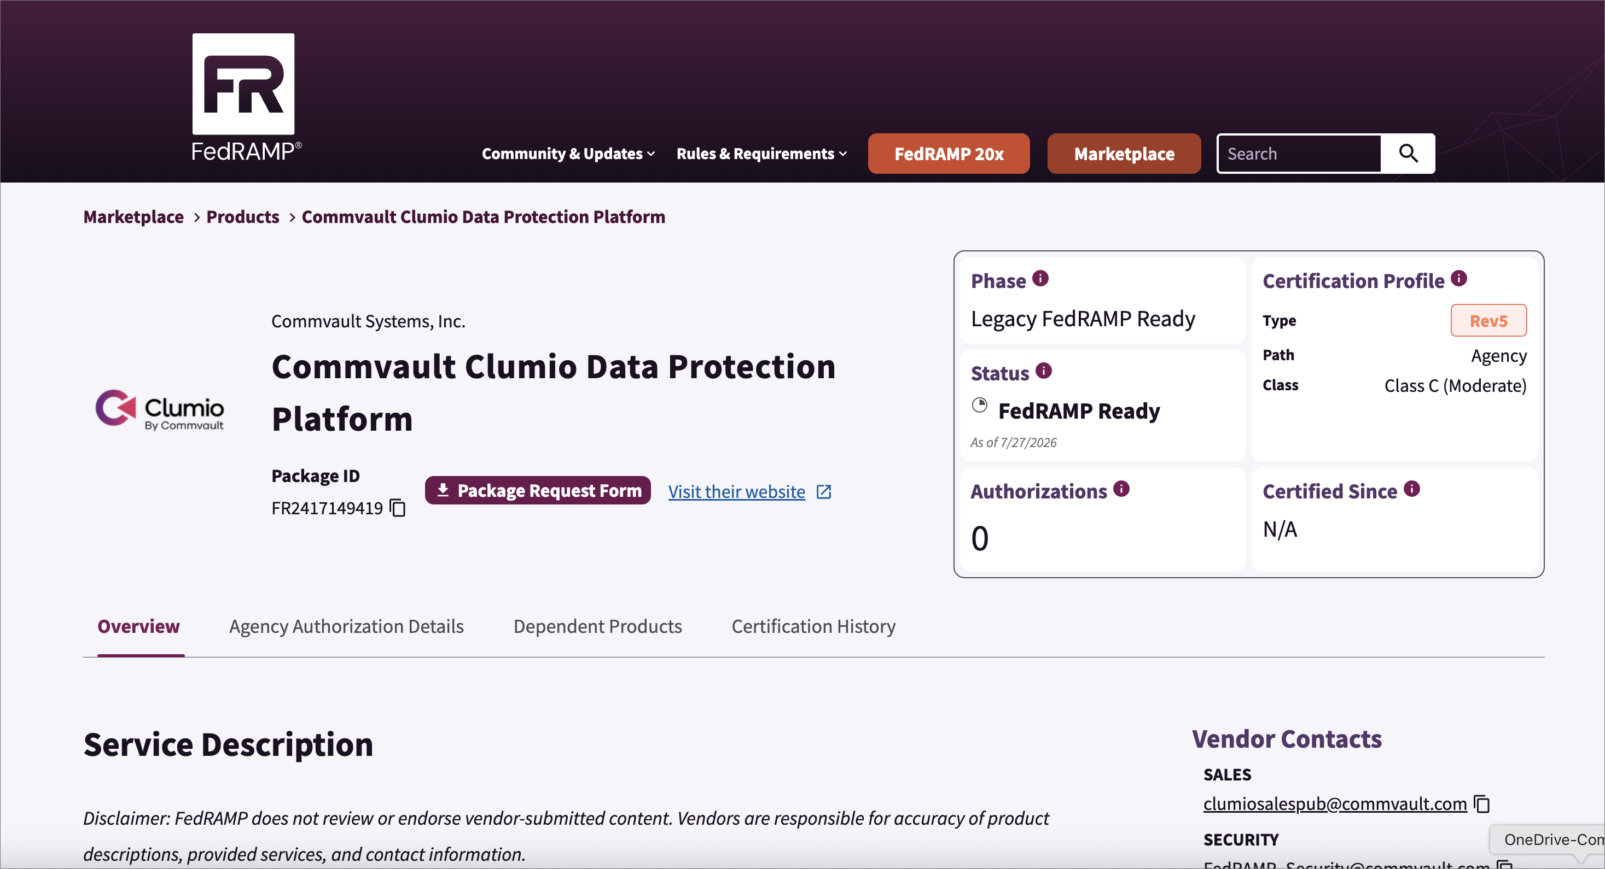Screen dimensions: 1605x869
Task: Copy the sales email address
Action: coord(1481,803)
